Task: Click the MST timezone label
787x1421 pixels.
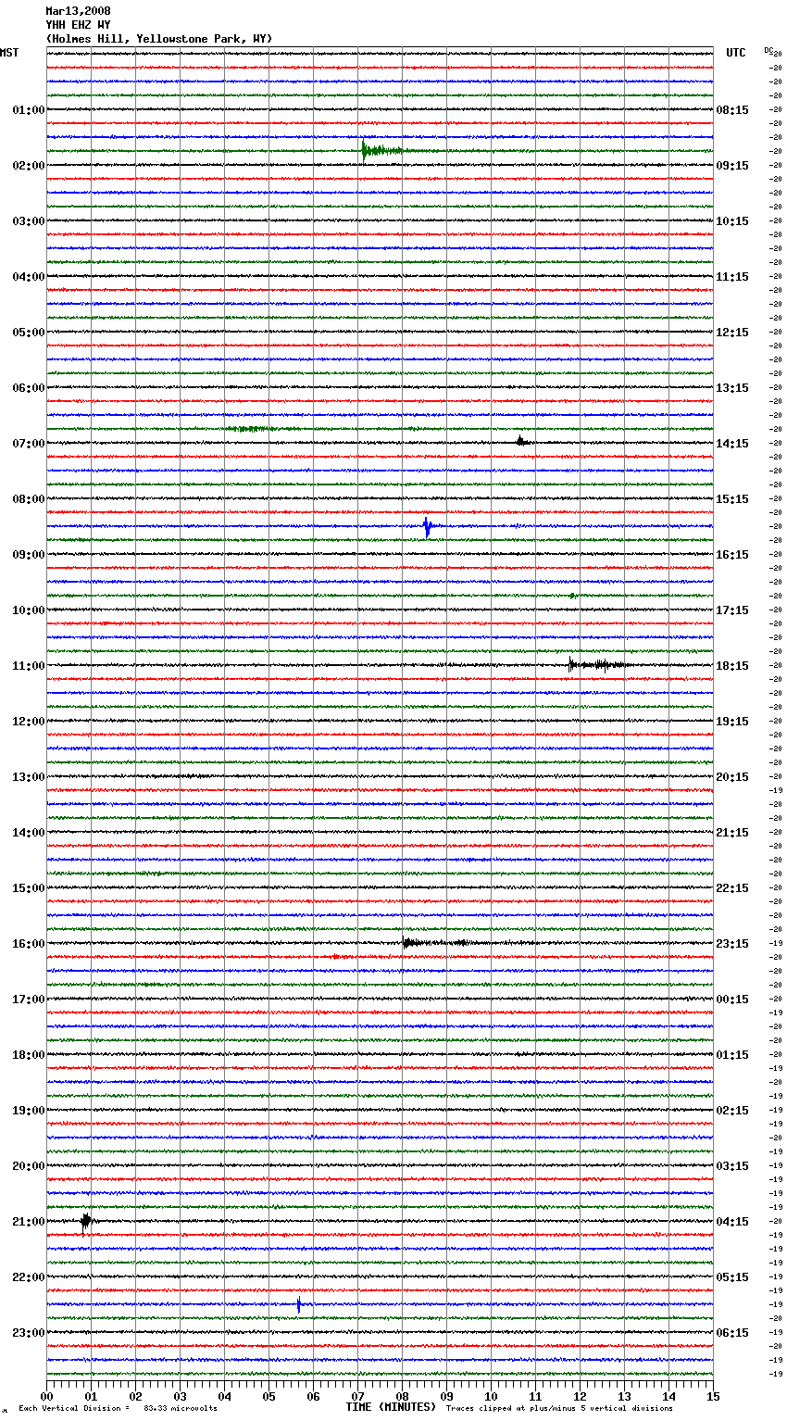Action: (x=9, y=53)
